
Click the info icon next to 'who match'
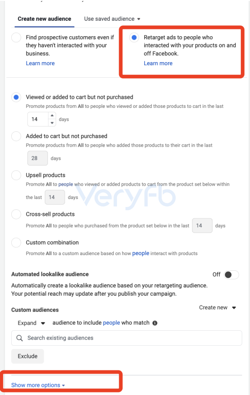[x=155, y=323]
